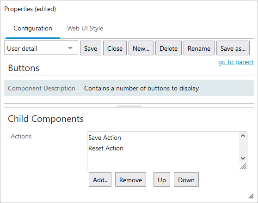Remove the selected action
258x203 pixels.
[130, 179]
